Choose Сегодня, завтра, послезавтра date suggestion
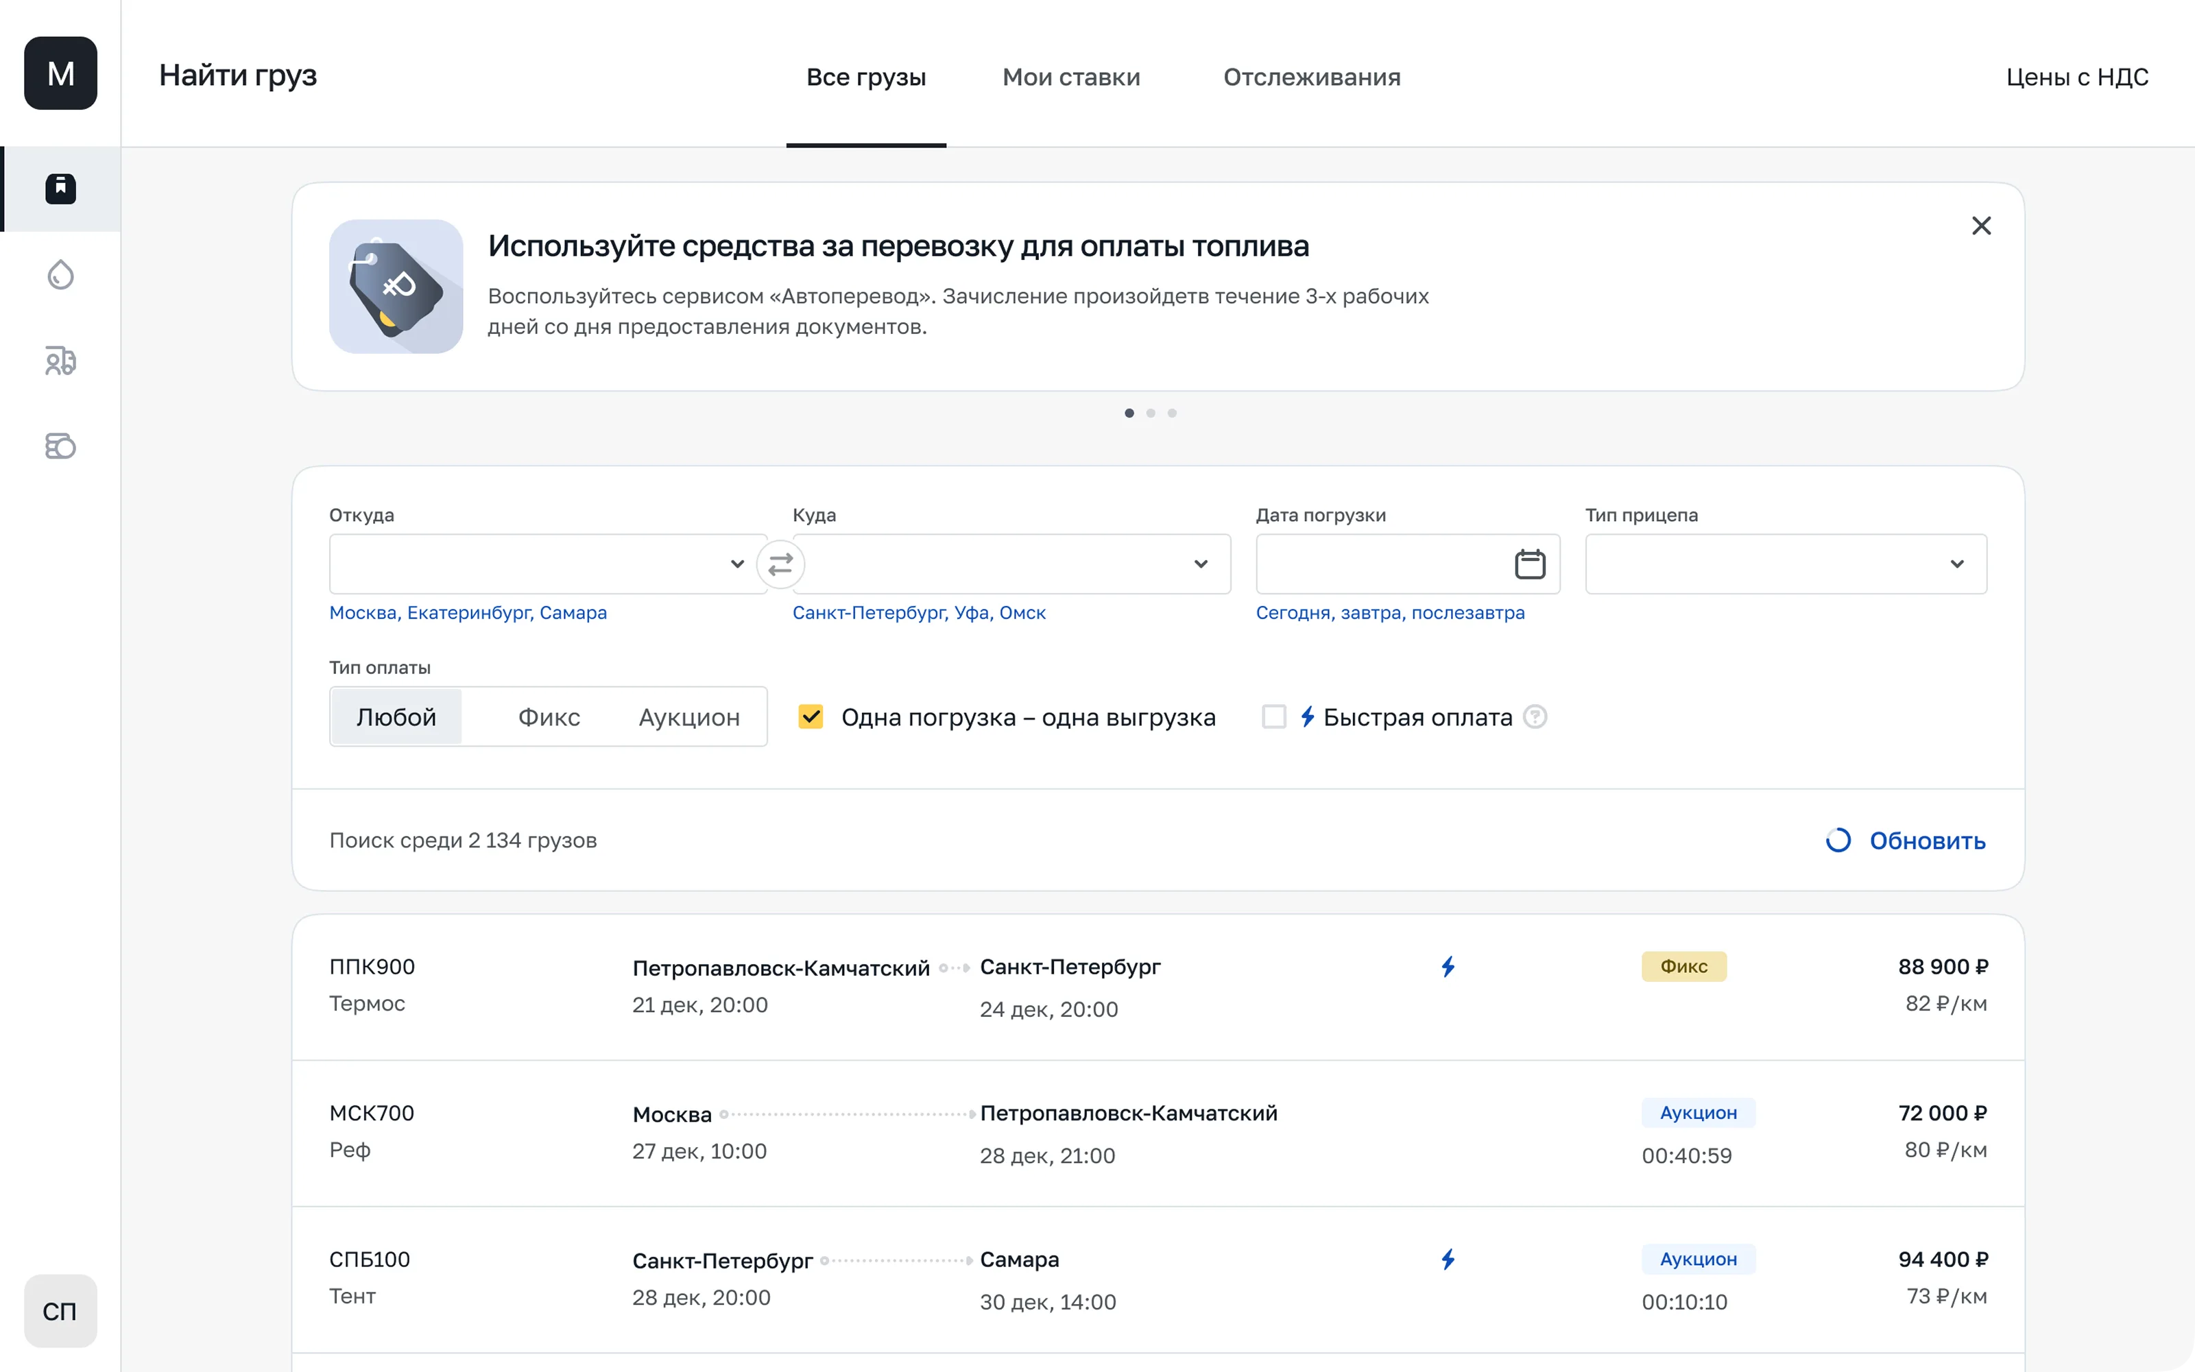 pyautogui.click(x=1390, y=614)
